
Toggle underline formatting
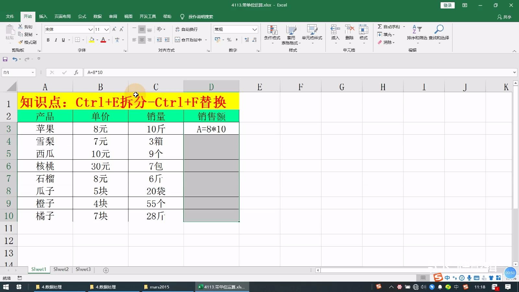point(63,40)
